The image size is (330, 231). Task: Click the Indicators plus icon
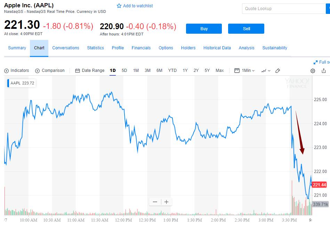pyautogui.click(x=6, y=71)
